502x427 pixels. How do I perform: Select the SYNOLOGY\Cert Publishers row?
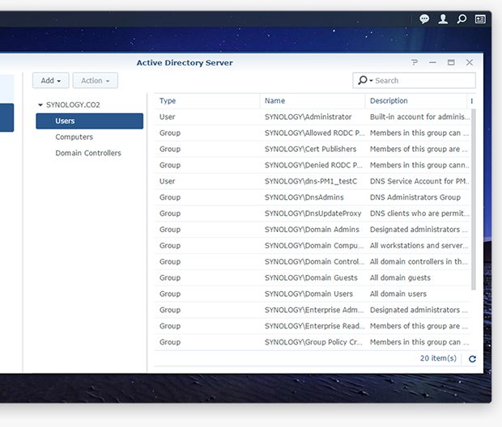pyautogui.click(x=313, y=149)
